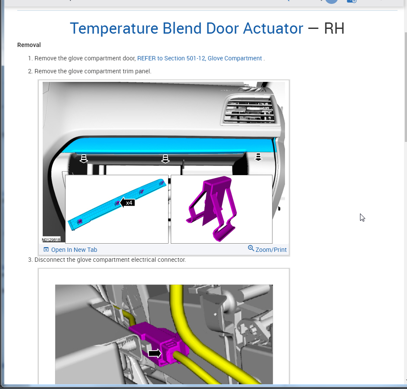Click the x4 trim panel clip inset
Viewport: 407px width, 389px height.
click(117, 209)
